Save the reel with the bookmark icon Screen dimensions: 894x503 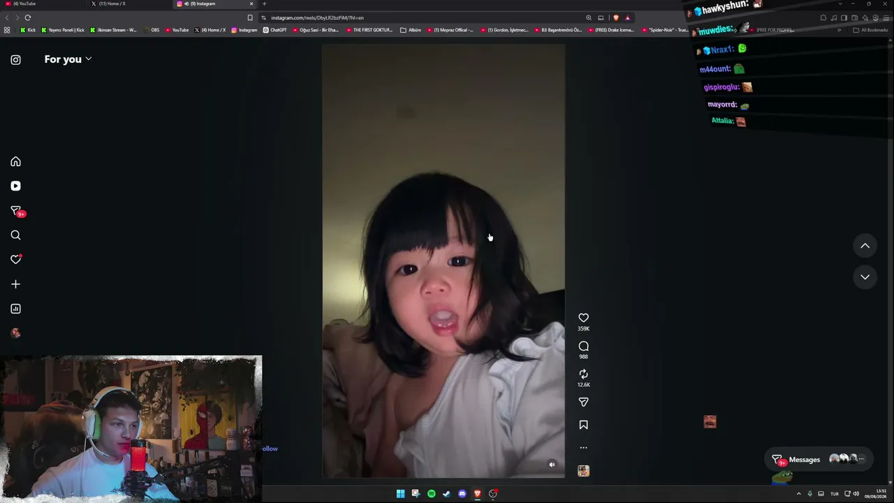tap(583, 425)
